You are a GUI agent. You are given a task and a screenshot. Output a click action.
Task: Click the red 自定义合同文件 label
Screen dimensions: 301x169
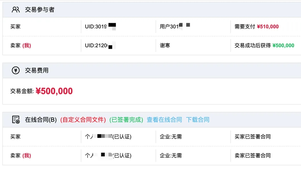(83, 120)
